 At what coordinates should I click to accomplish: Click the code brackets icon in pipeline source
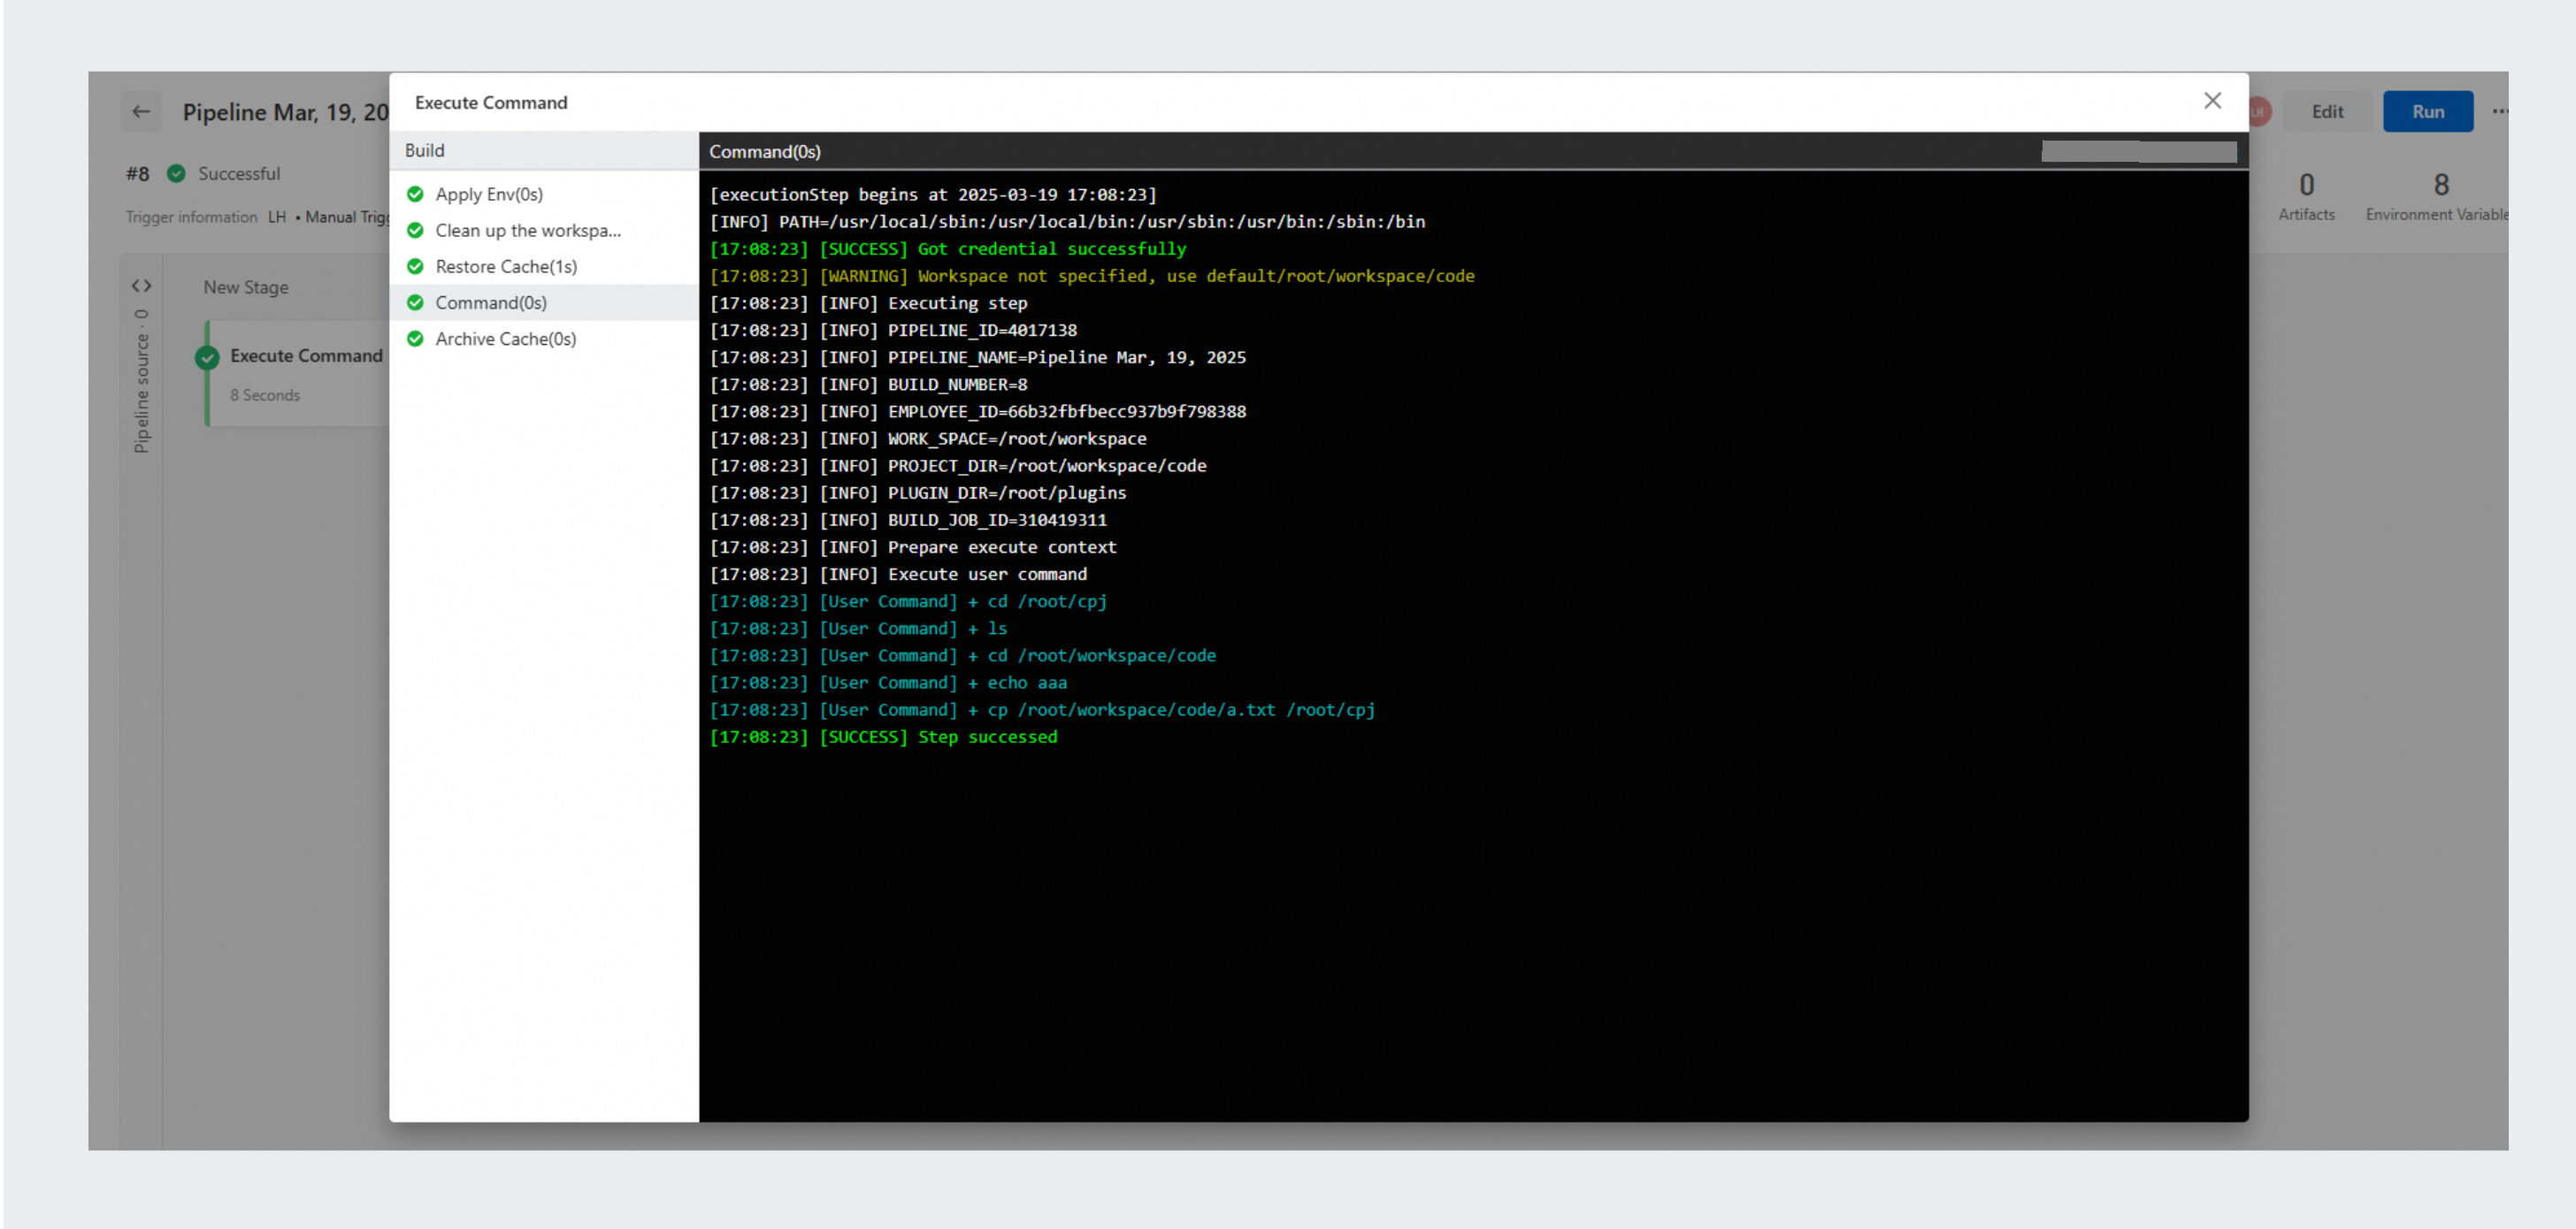(x=141, y=286)
